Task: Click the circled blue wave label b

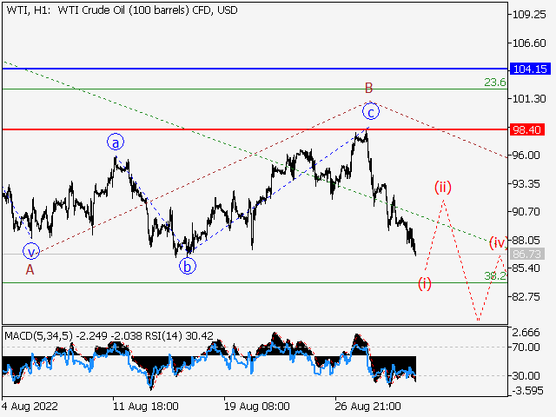Action: 188,266
